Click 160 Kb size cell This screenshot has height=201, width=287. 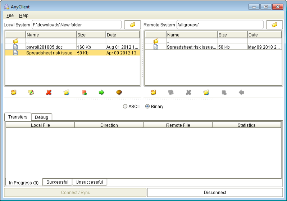point(91,47)
